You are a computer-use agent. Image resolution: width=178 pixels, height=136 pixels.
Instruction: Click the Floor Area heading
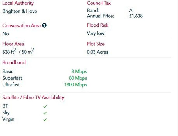[13, 44]
